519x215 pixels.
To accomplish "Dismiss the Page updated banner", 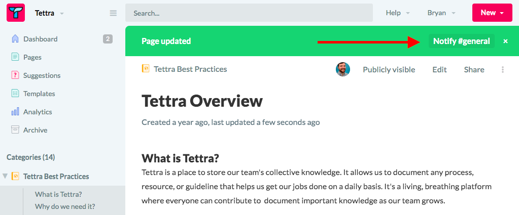I will click(505, 41).
